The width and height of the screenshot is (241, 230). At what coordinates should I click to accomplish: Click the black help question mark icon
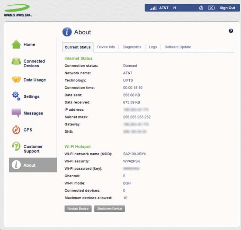tap(231, 31)
